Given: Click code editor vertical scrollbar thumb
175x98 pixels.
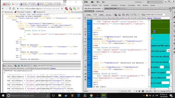Looking at the screenshot, I should coord(149,72).
